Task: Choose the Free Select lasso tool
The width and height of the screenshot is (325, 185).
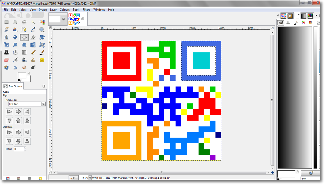Action: click(x=24, y=22)
